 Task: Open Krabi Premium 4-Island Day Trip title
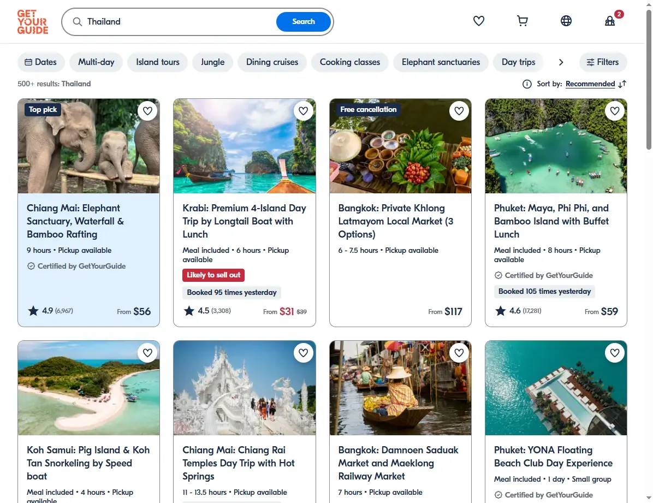(x=245, y=221)
